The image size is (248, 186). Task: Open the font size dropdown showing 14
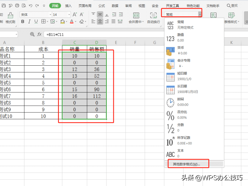69,15
